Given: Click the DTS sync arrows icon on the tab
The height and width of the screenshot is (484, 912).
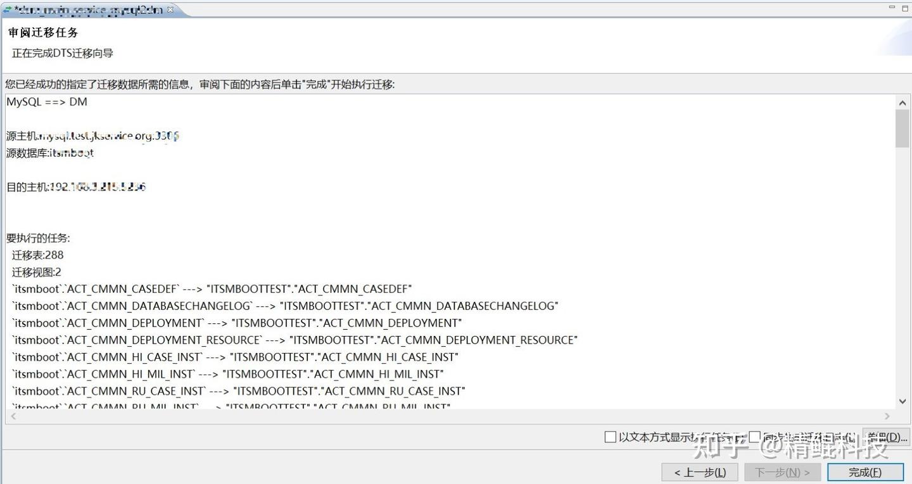Looking at the screenshot, I should [x=6, y=9].
